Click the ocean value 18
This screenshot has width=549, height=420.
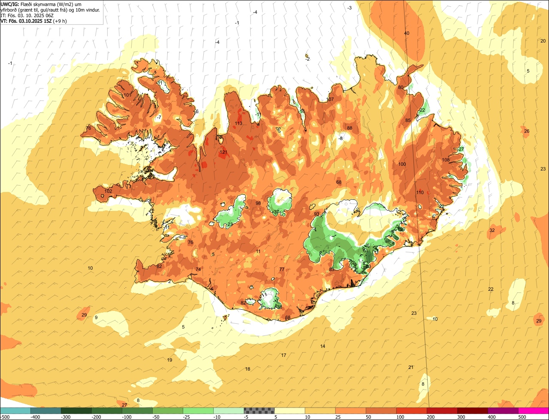(x=247, y=369)
